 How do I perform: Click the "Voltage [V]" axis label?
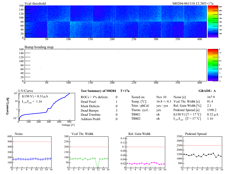[68, 125]
